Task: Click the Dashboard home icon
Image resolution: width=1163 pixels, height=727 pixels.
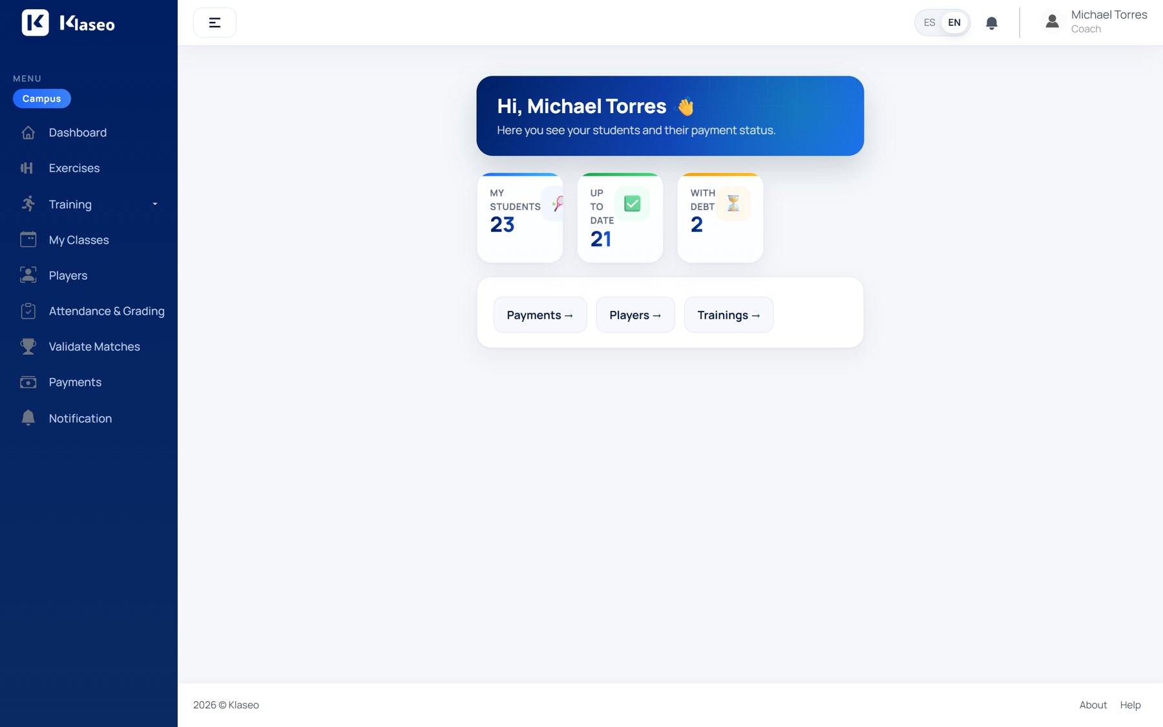Action: tap(28, 132)
